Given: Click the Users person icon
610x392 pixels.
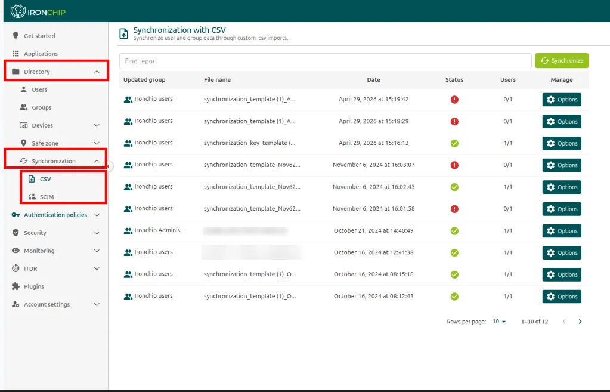Looking at the screenshot, I should 24,89.
